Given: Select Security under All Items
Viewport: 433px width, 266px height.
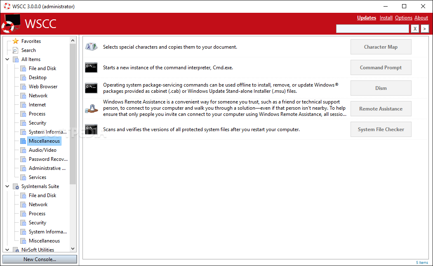Looking at the screenshot, I should (37, 123).
